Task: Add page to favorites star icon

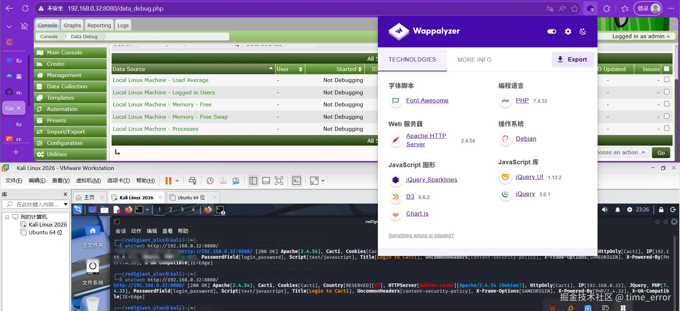Action: coord(574,8)
